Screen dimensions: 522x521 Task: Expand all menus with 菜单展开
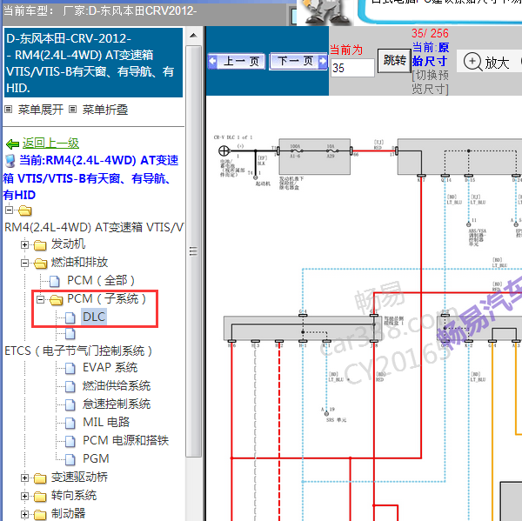coord(40,110)
